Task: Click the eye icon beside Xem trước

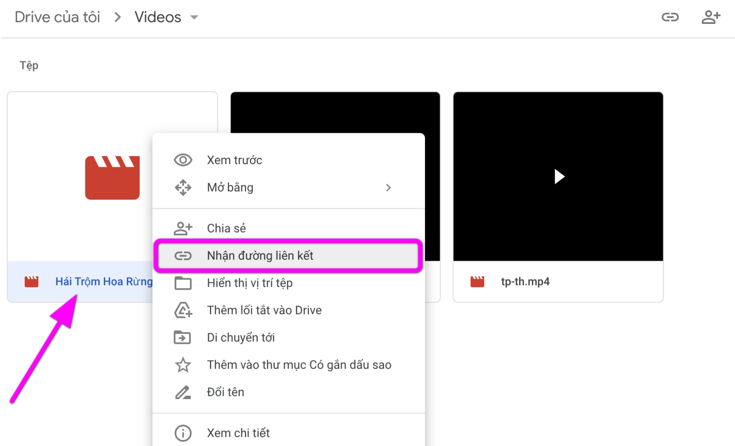Action: tap(183, 160)
